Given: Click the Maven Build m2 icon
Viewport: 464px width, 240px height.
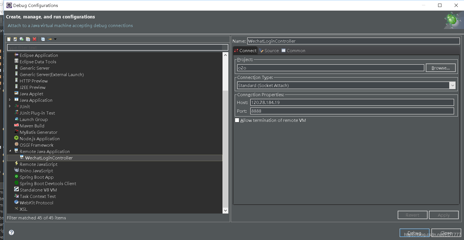Looking at the screenshot, I should [16, 125].
